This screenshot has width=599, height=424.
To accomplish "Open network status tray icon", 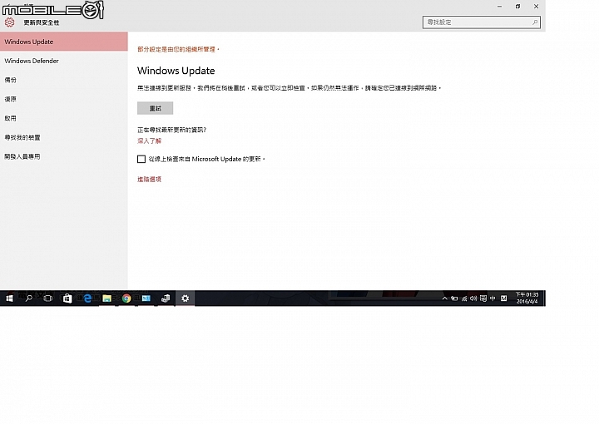I will (x=464, y=298).
